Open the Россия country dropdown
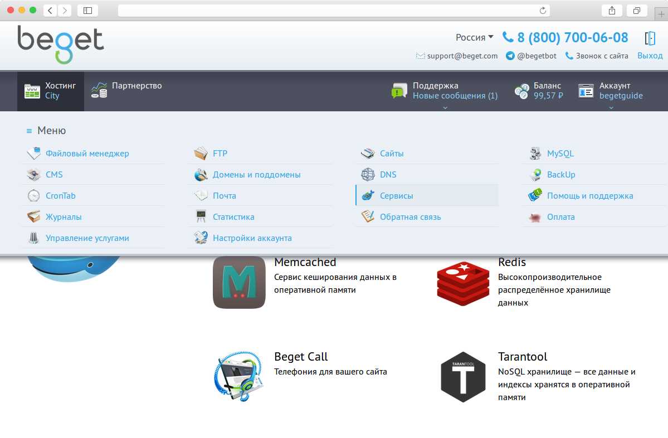668x438 pixels. [474, 37]
